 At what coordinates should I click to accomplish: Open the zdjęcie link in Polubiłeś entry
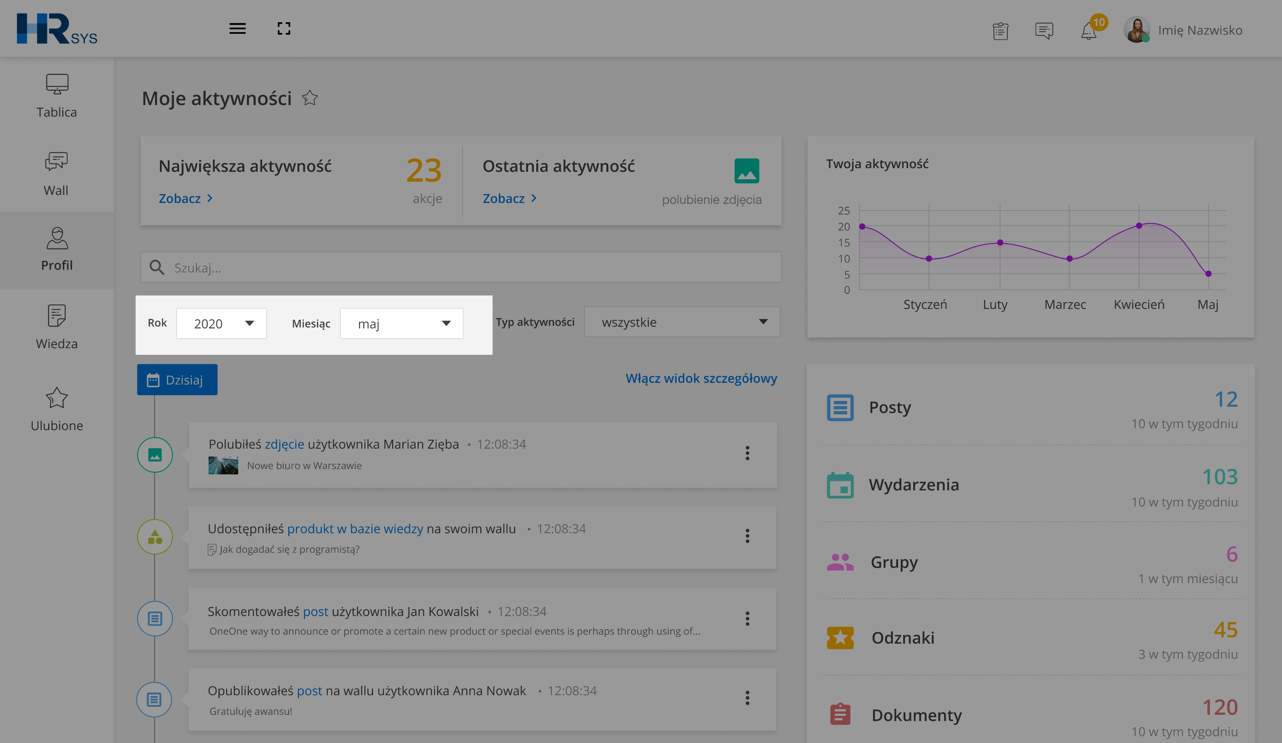(284, 444)
